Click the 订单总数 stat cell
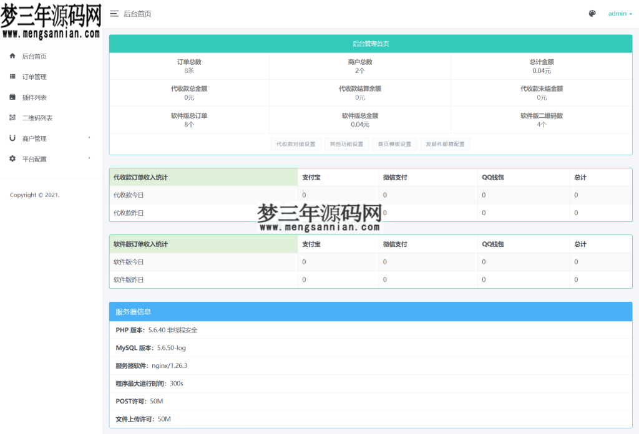The height and width of the screenshot is (434, 639). 189,66
